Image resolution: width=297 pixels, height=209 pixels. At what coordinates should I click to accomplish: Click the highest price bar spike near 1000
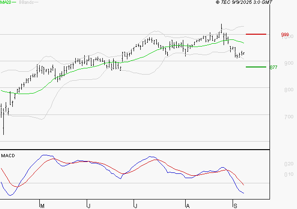tap(221, 28)
